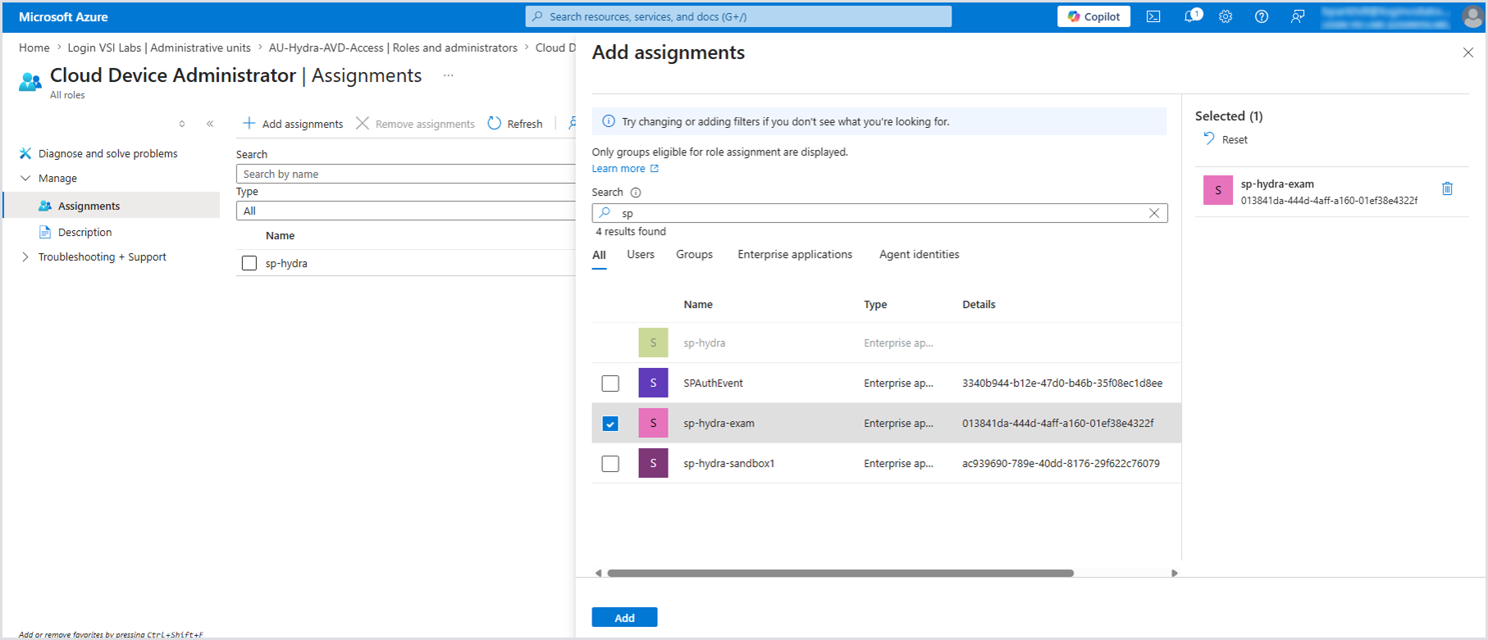Open the notifications bell

(x=1191, y=16)
